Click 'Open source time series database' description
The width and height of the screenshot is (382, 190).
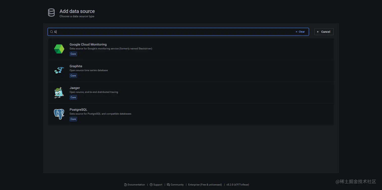click(x=89, y=70)
